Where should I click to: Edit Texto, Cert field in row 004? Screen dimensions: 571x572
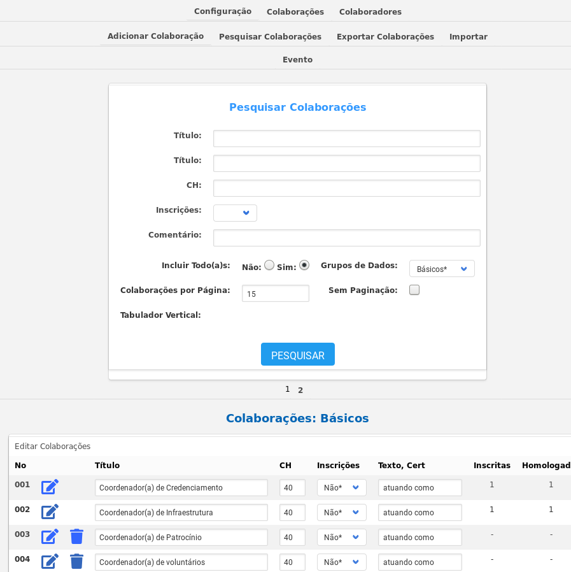click(420, 562)
